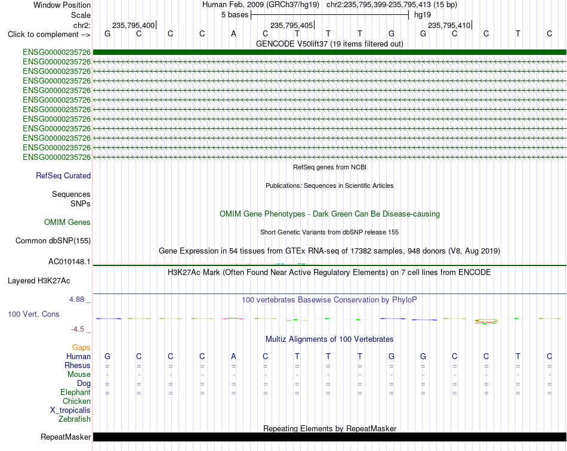Click the 235,795,405 ruler coordinate
The height and width of the screenshot is (451, 567).
[291, 25]
